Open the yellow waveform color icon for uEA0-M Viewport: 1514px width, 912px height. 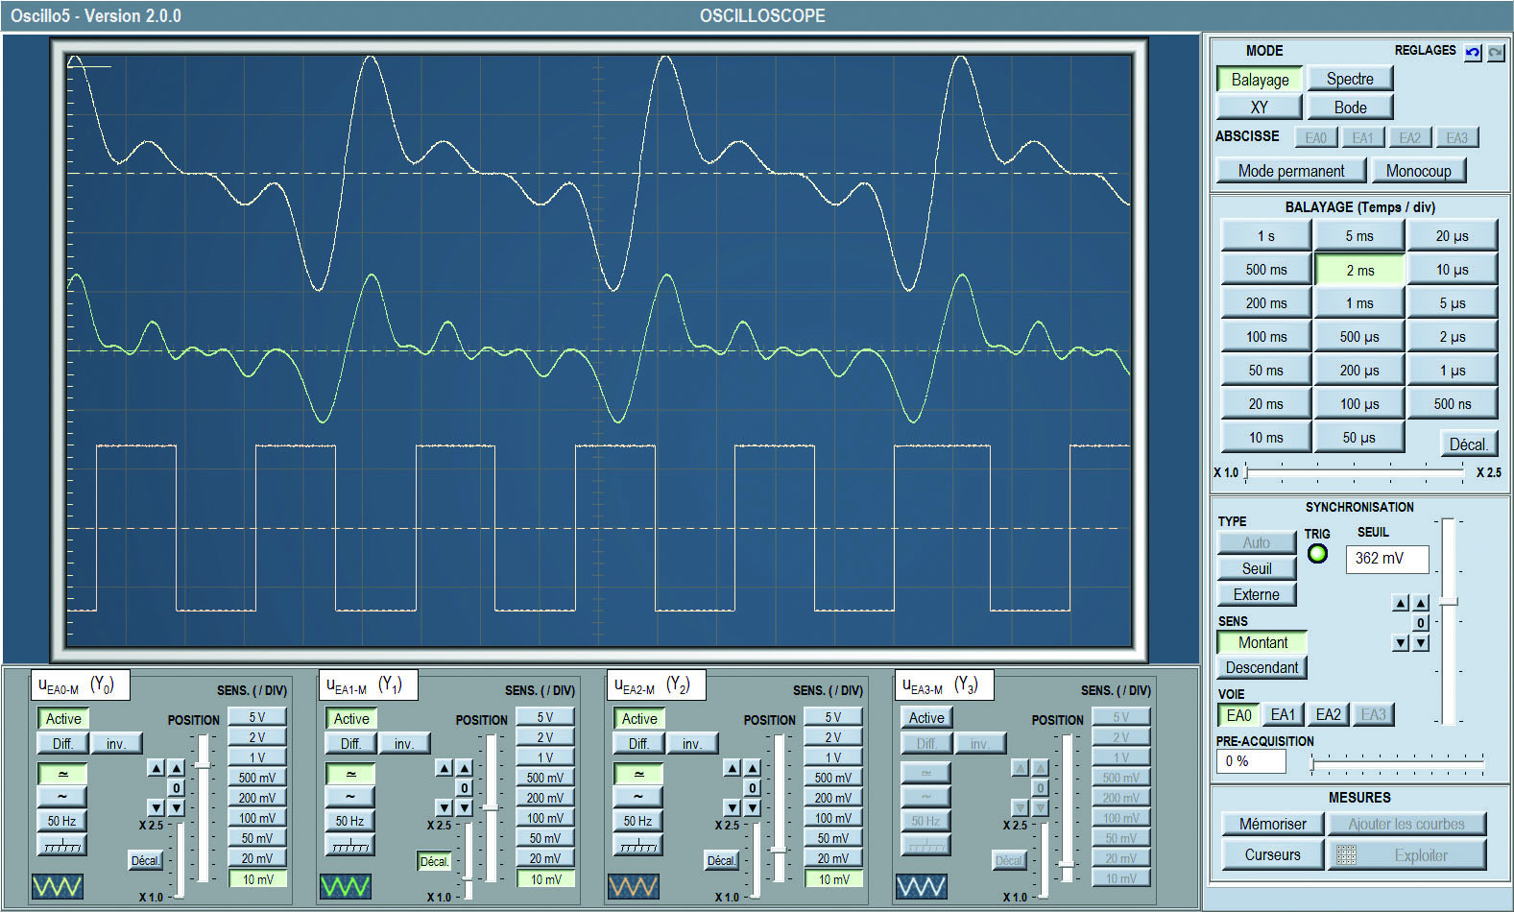(58, 885)
